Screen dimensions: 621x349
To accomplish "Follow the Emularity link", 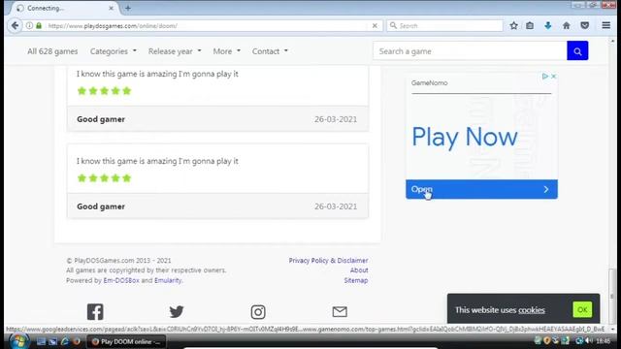I will click(x=168, y=280).
